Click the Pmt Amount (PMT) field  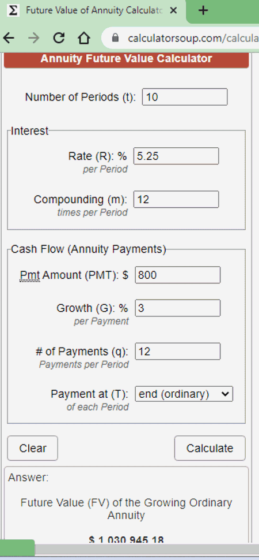[177, 275]
